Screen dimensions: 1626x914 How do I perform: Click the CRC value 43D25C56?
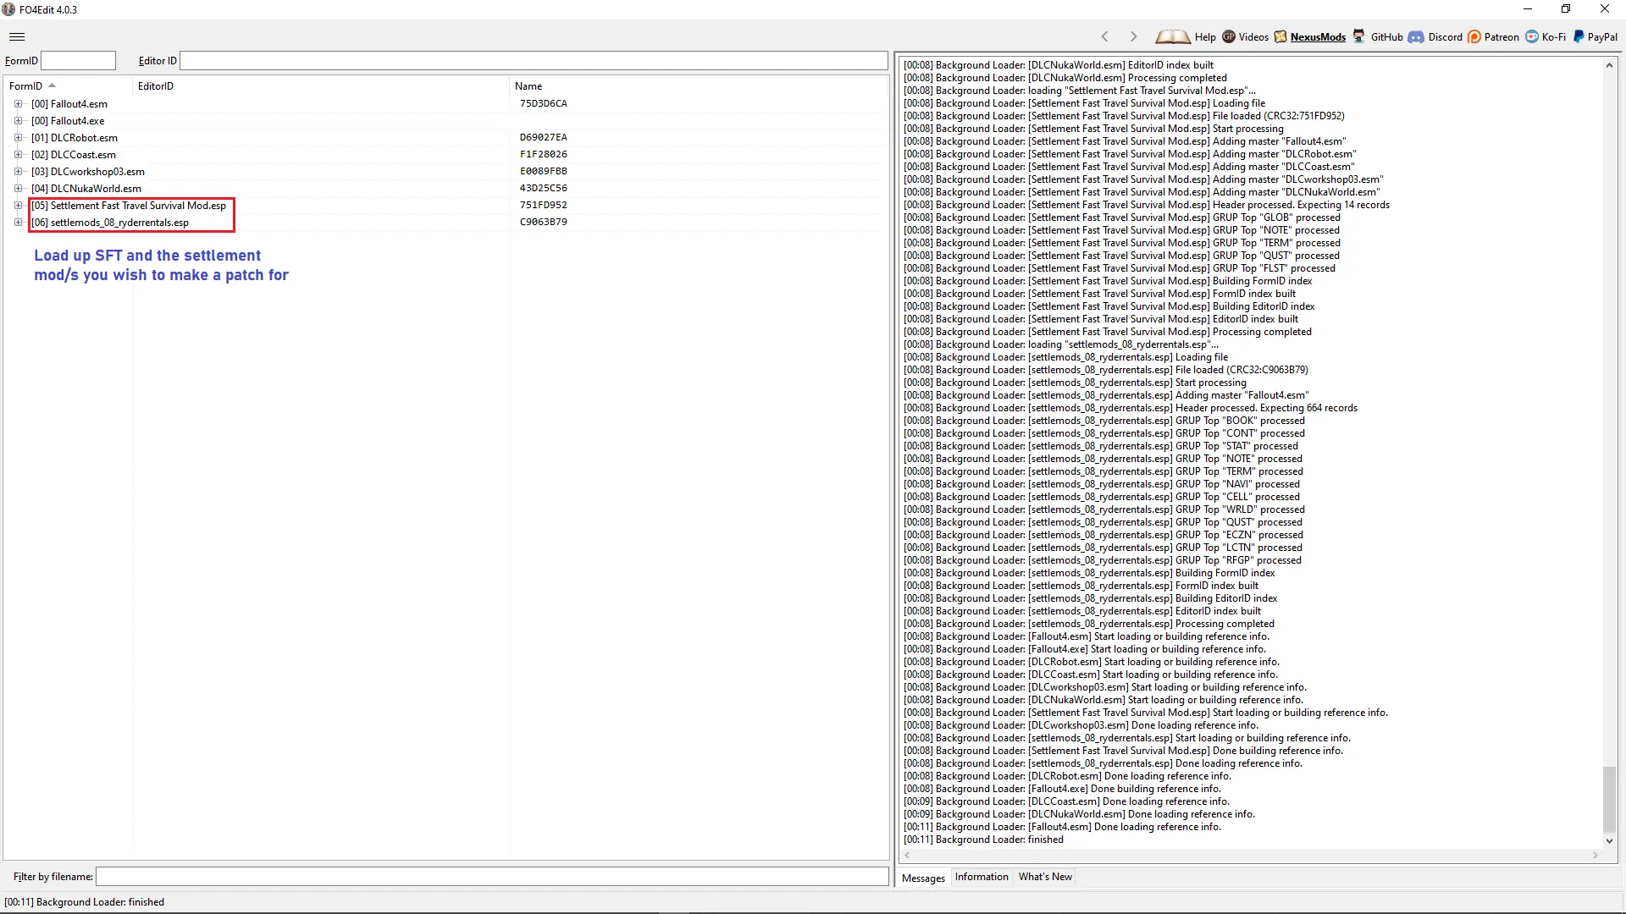[543, 188]
